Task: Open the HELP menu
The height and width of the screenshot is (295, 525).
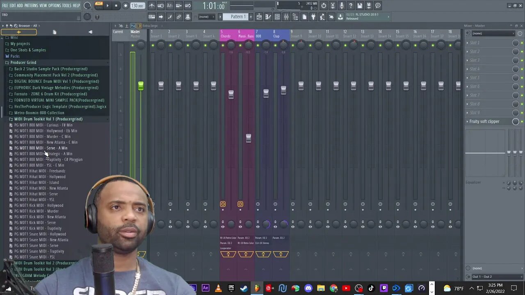Action: tap(77, 5)
